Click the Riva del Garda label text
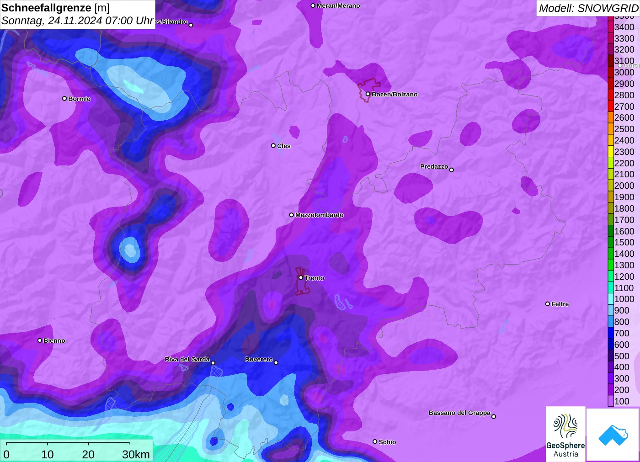The image size is (640, 462). [x=187, y=359]
